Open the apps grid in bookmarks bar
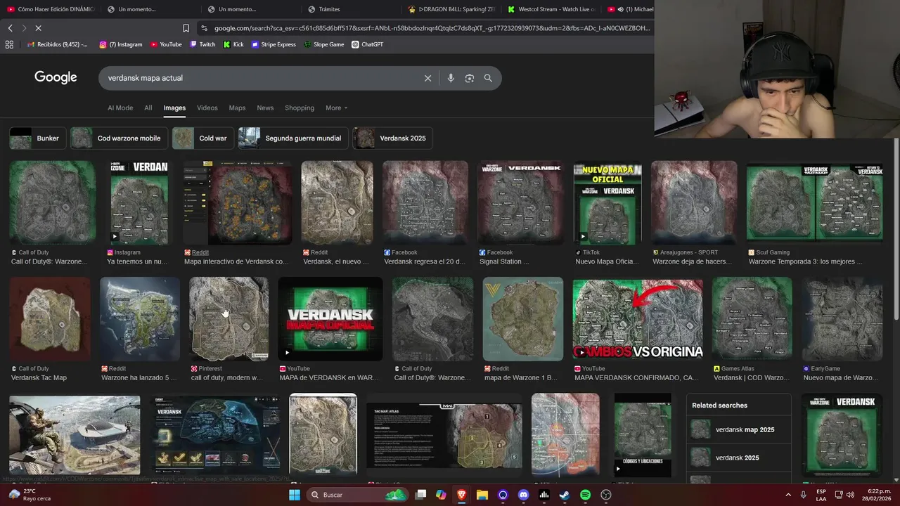The height and width of the screenshot is (506, 900). pos(9,44)
